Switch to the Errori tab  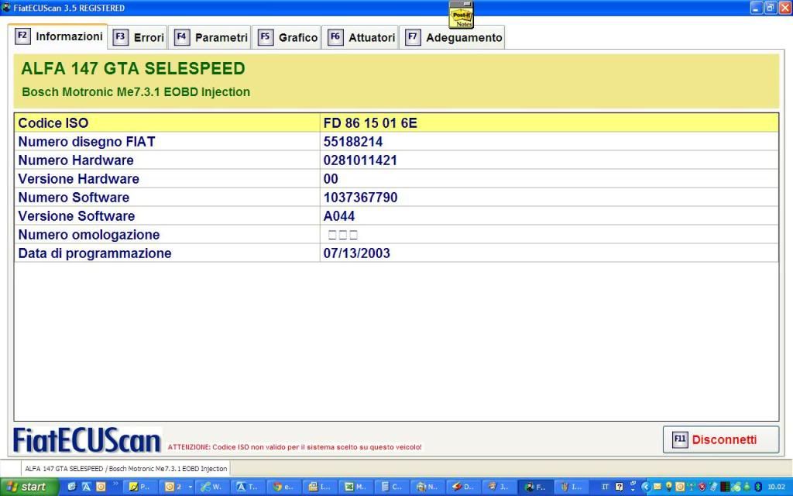tap(140, 37)
